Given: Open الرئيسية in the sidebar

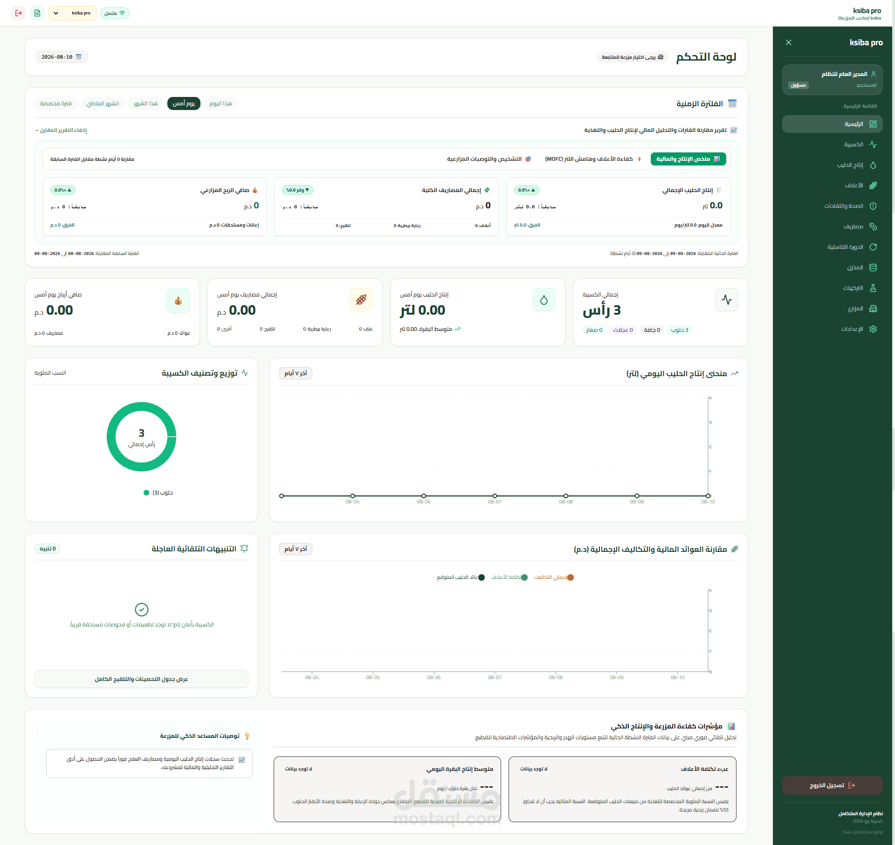Looking at the screenshot, I should [x=832, y=124].
